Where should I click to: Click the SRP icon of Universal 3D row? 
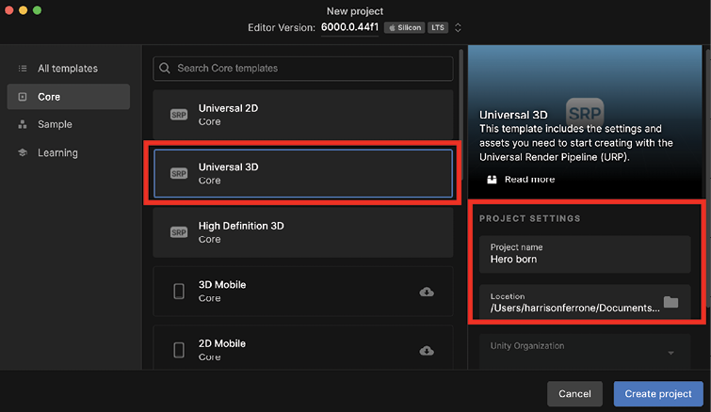[x=179, y=173]
